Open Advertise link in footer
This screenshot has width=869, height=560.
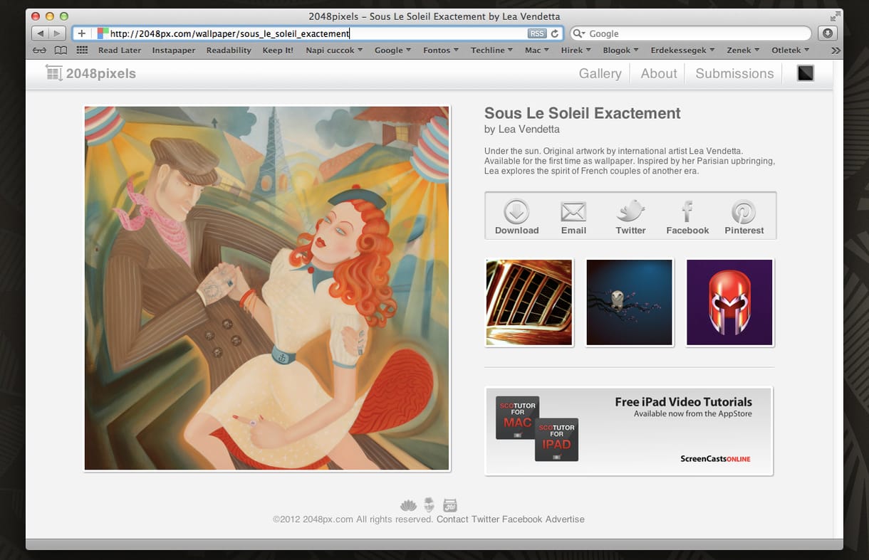click(x=565, y=519)
